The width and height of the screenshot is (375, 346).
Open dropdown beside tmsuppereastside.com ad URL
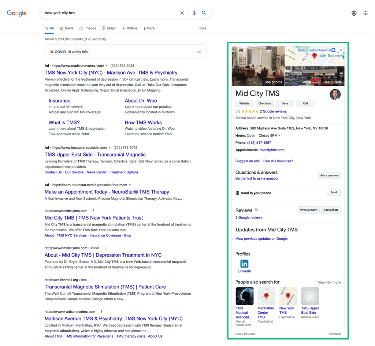[109, 148]
